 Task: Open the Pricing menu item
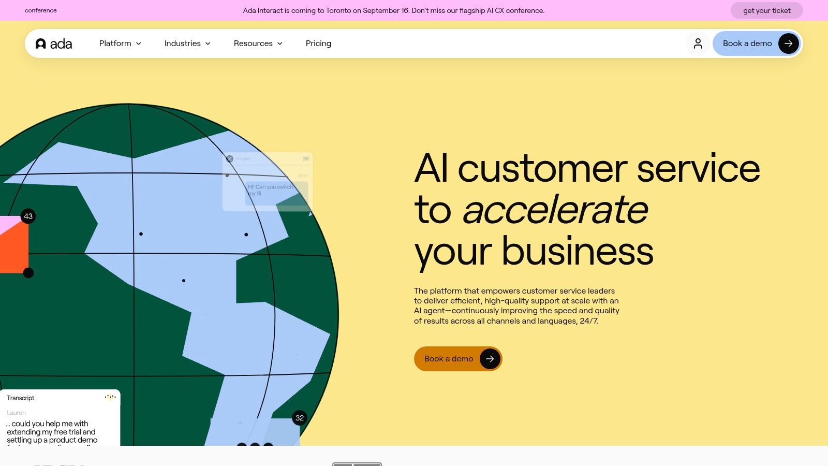pyautogui.click(x=318, y=43)
